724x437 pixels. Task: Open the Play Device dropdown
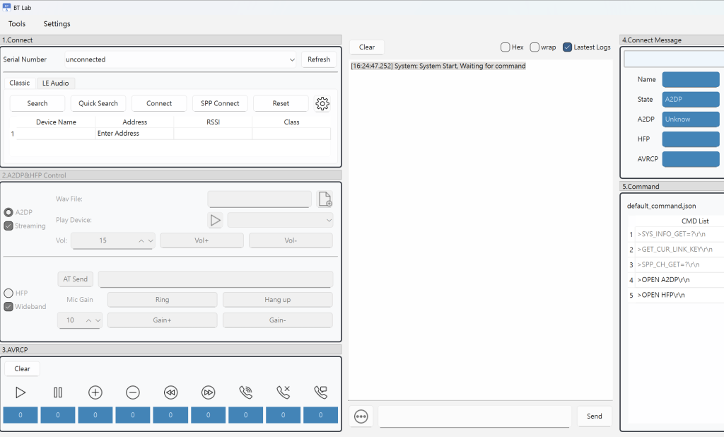coord(280,220)
